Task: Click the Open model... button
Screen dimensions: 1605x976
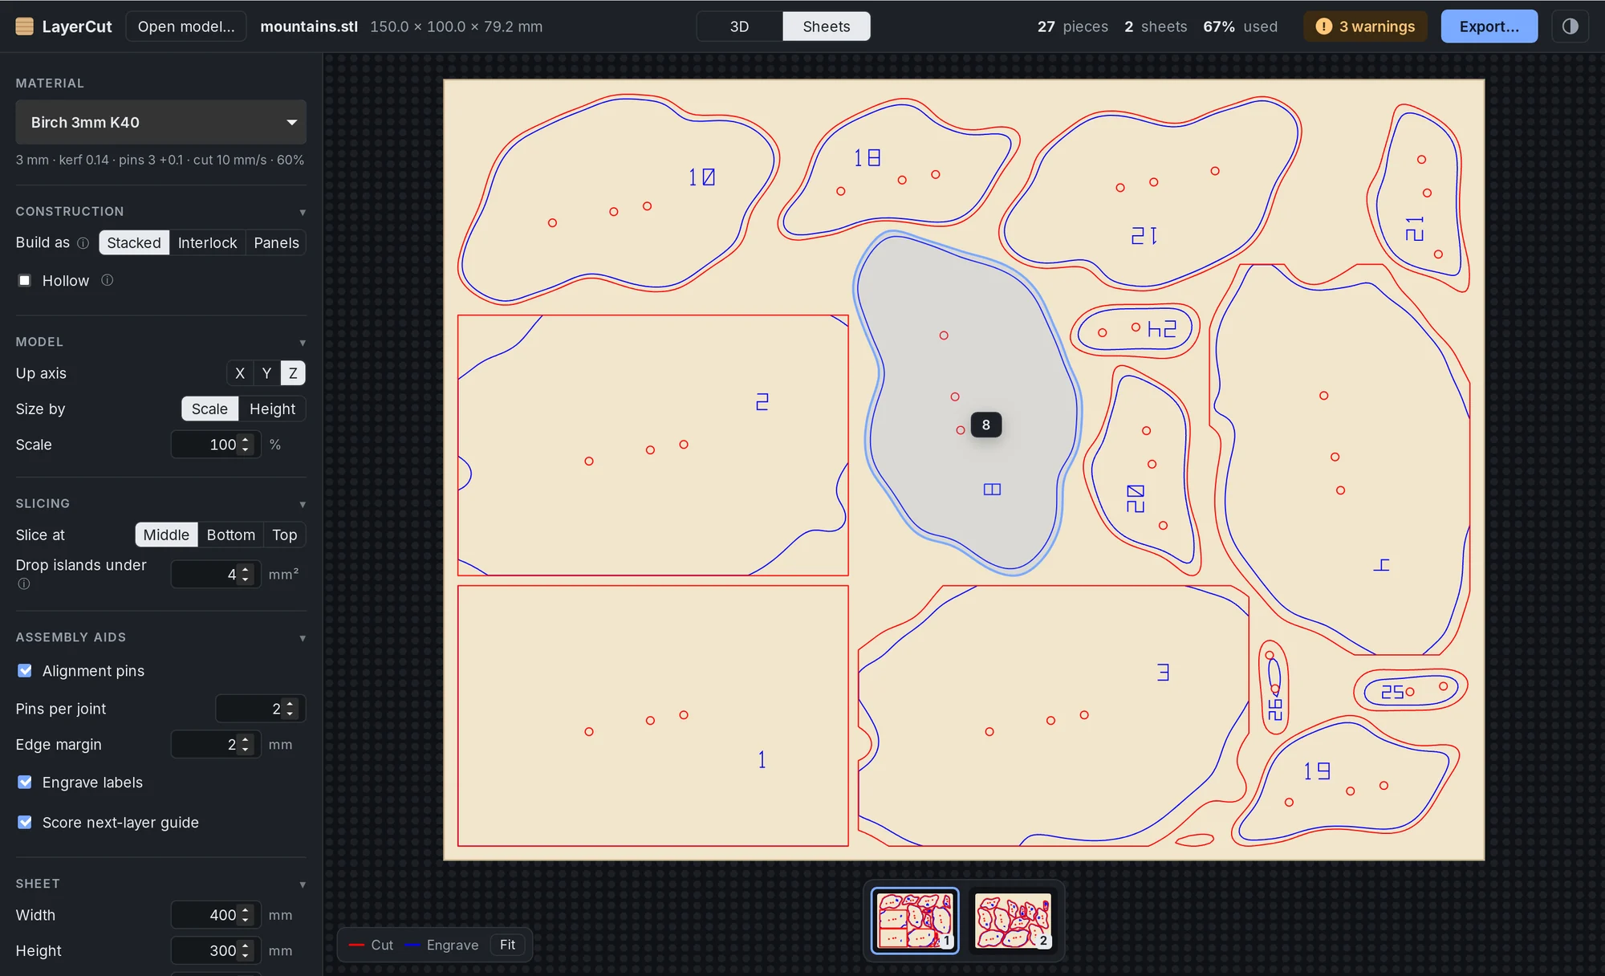Action: (186, 26)
